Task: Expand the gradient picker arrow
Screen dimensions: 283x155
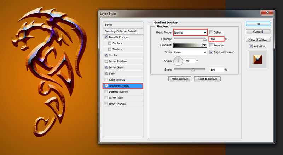Action: [204, 46]
